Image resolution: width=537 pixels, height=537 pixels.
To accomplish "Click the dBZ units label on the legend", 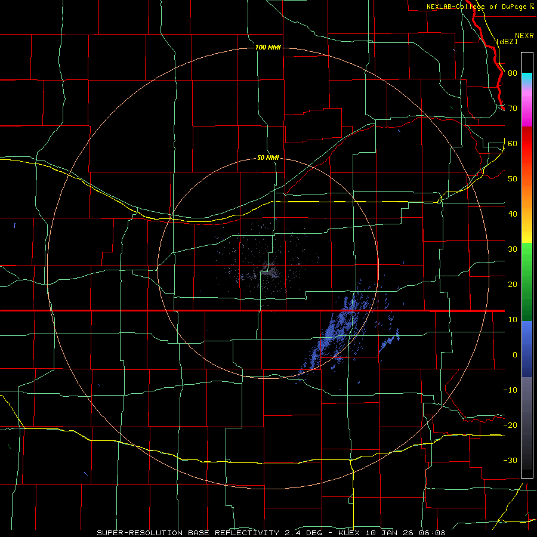I will (x=507, y=41).
